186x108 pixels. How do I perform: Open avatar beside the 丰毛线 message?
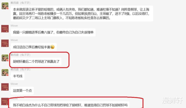click(5, 72)
